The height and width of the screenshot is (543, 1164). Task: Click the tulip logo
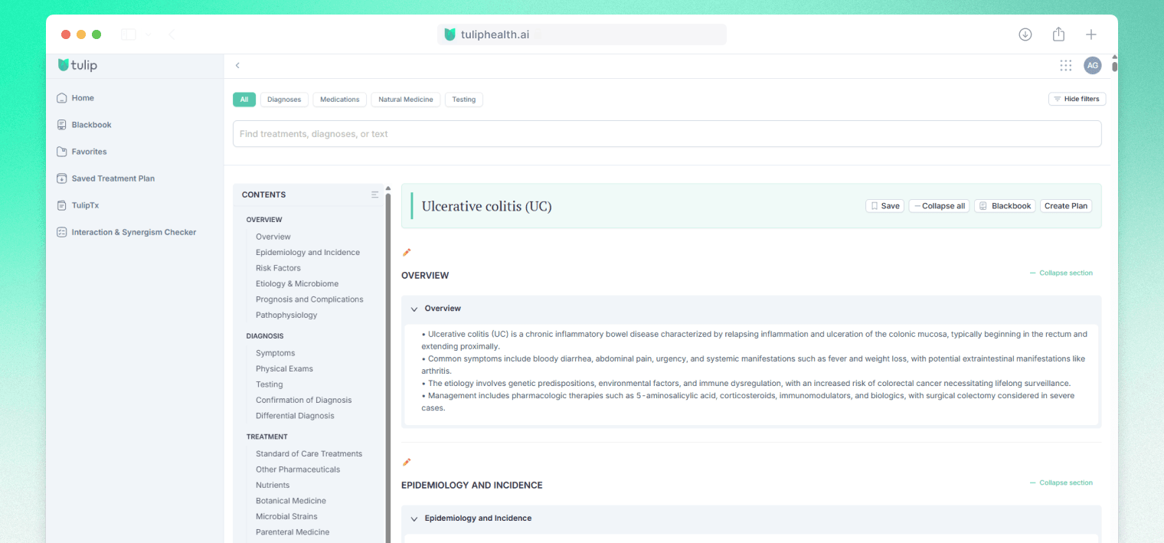point(77,65)
